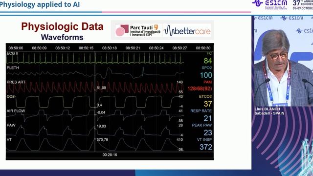Click the cursor value 19,03 on PAW trace
The width and height of the screenshot is (313, 176).
click(101, 126)
